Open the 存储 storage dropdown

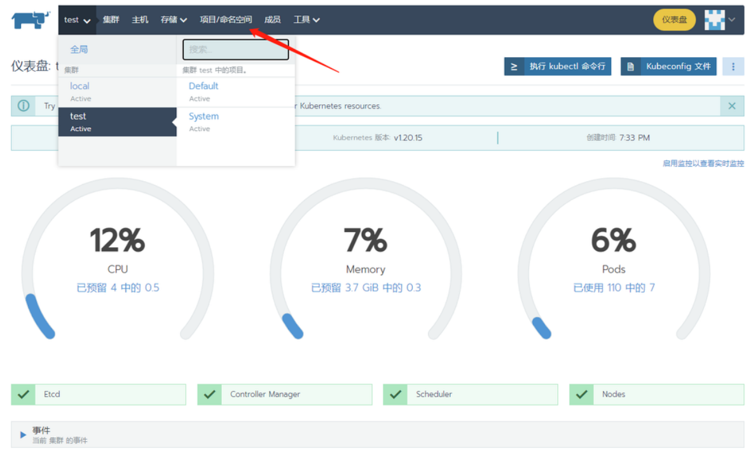coord(174,20)
